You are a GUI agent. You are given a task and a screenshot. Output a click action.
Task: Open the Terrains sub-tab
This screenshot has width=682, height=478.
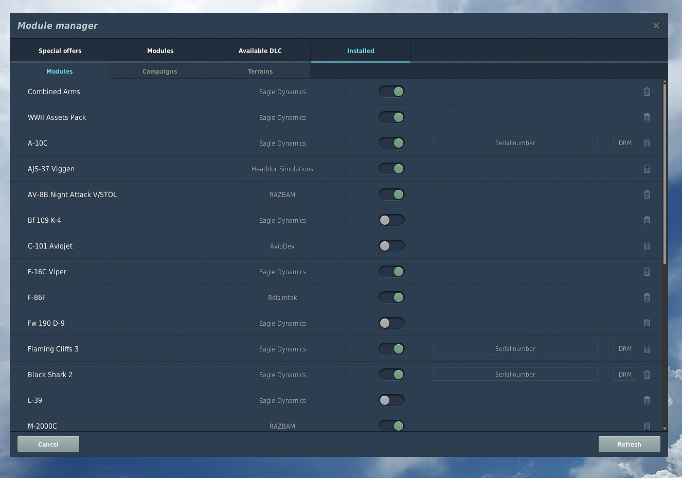[260, 71]
